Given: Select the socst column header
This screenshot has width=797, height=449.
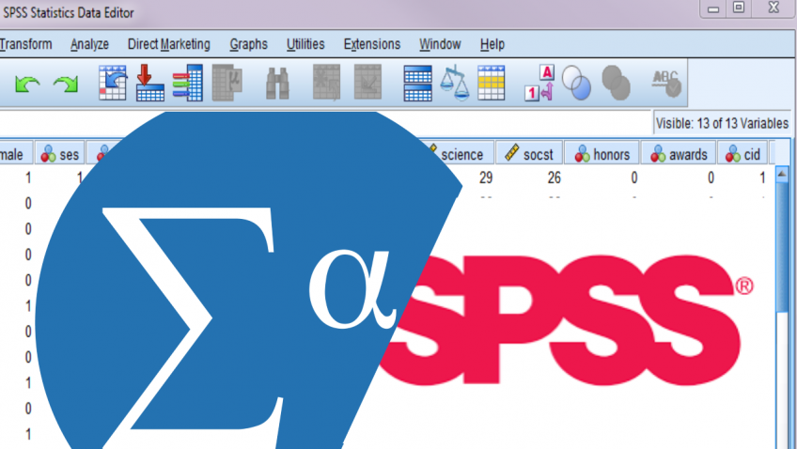Looking at the screenshot, I should pos(529,154).
